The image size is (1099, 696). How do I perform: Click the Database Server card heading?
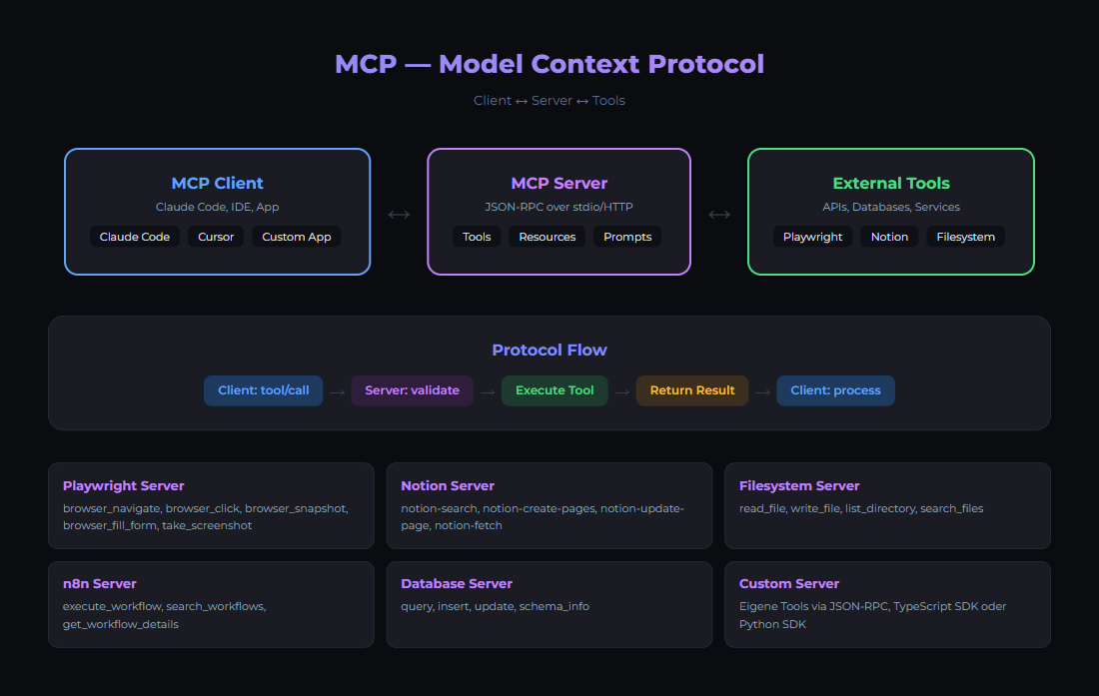[x=457, y=583]
